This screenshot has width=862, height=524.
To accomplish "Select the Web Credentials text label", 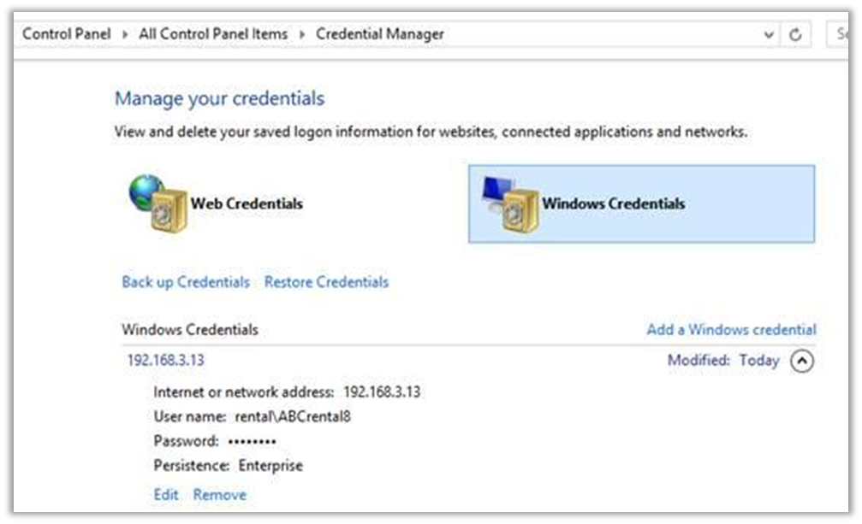I will point(247,204).
